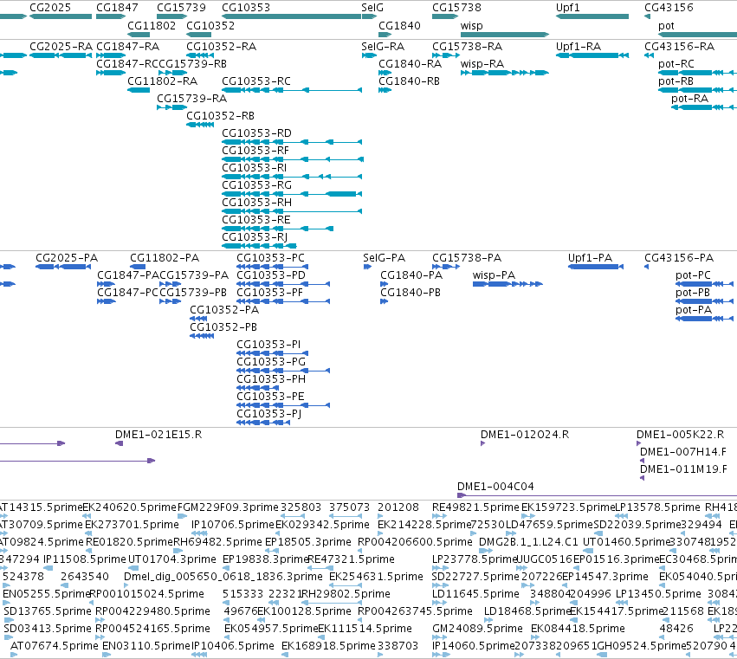Click protein CG10353-PC label

(x=271, y=258)
